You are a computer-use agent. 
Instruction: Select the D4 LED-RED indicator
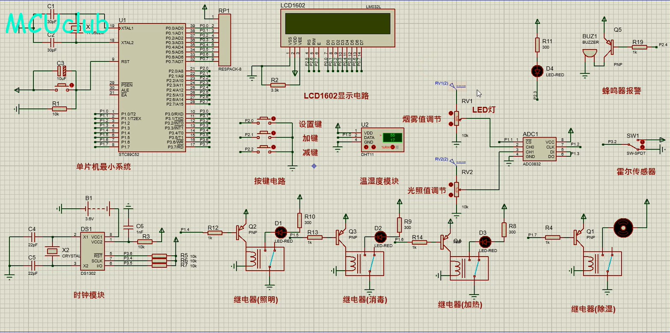click(x=537, y=71)
